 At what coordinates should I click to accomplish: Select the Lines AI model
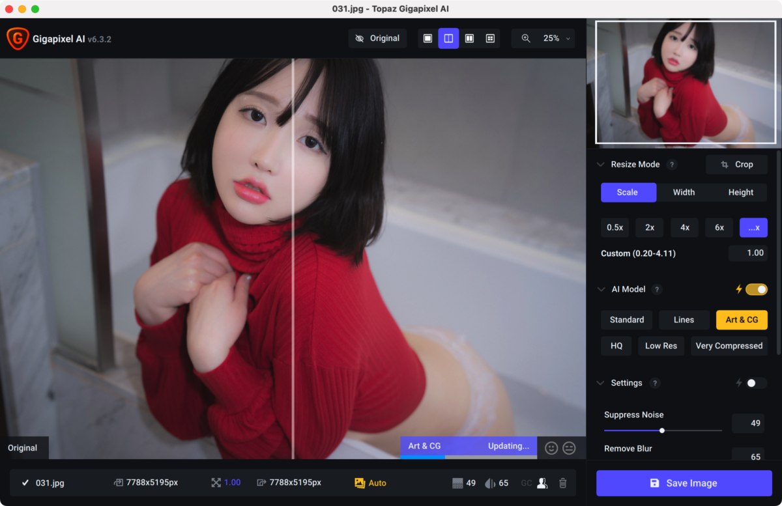point(684,320)
